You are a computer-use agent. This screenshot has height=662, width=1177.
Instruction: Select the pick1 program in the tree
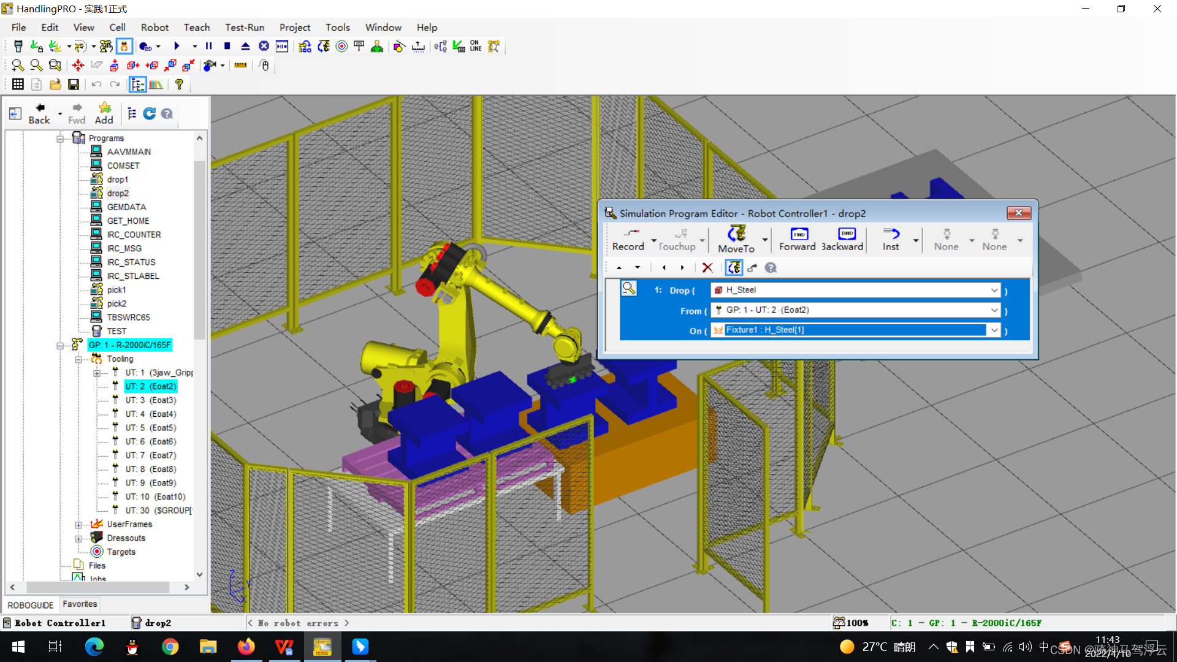[116, 290]
